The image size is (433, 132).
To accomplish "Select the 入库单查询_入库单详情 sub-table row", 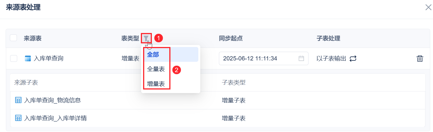I will pos(217,118).
